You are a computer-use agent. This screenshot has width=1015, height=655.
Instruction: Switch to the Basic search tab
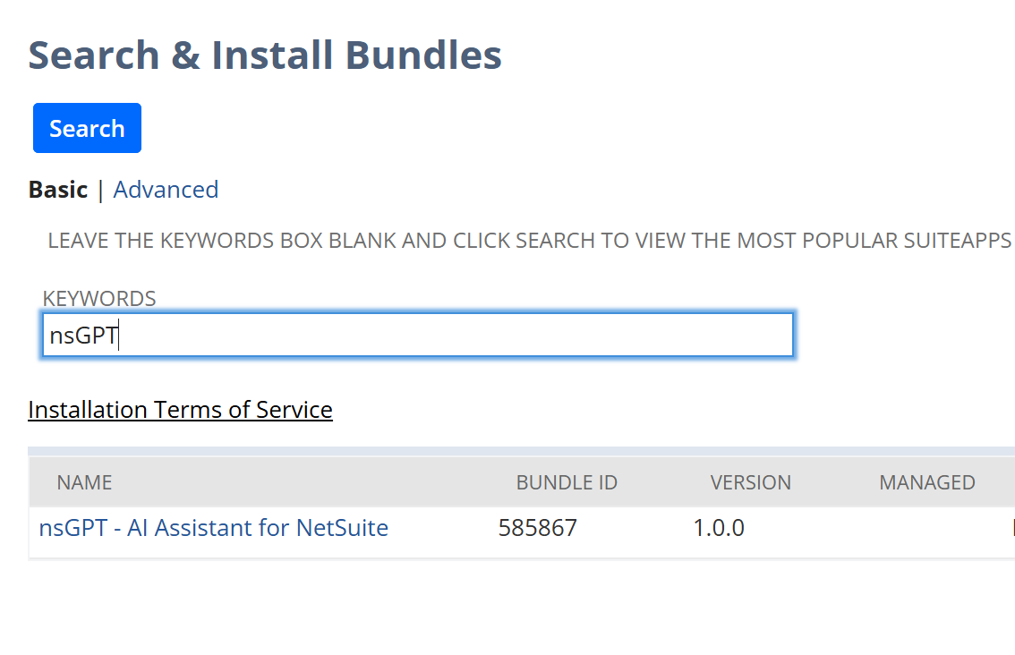pos(57,190)
